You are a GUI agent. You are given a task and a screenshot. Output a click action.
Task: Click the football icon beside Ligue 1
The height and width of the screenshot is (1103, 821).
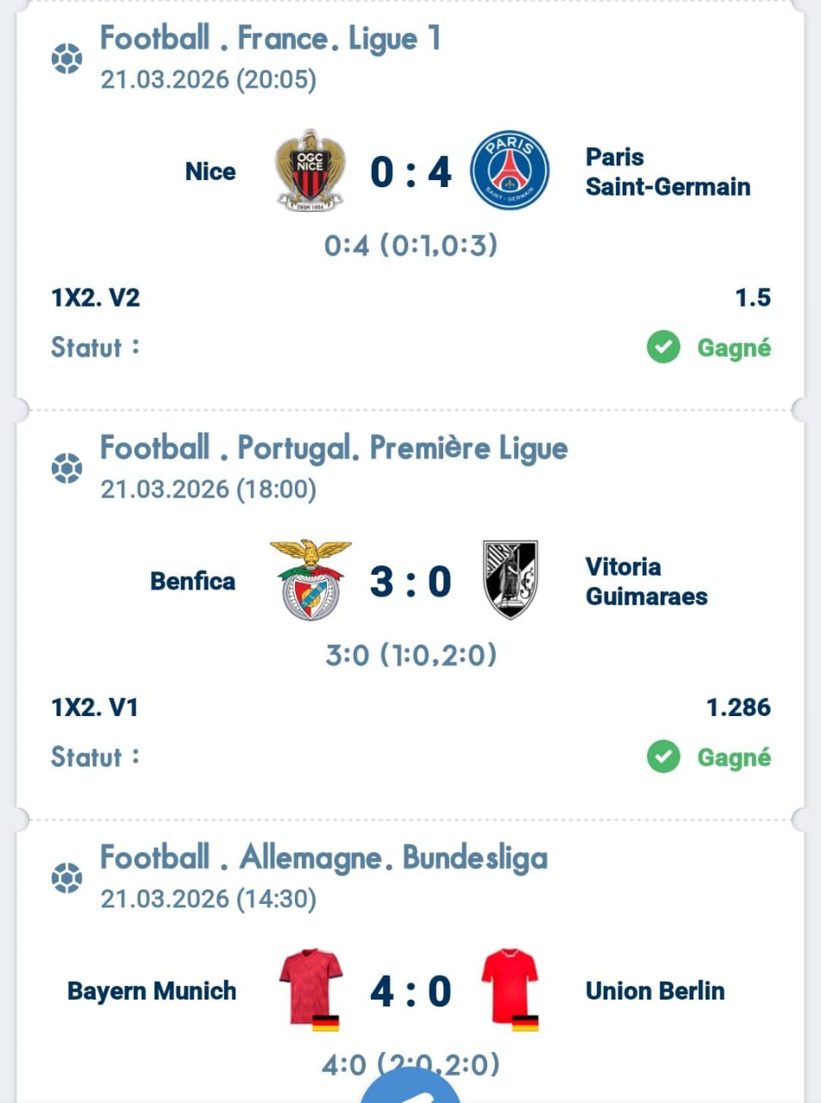67,59
